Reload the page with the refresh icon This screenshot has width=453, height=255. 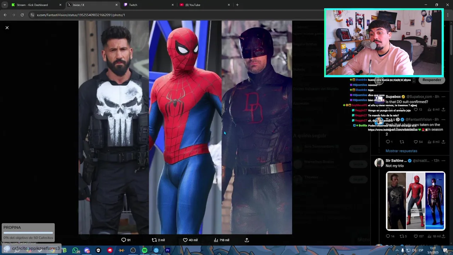(22, 15)
